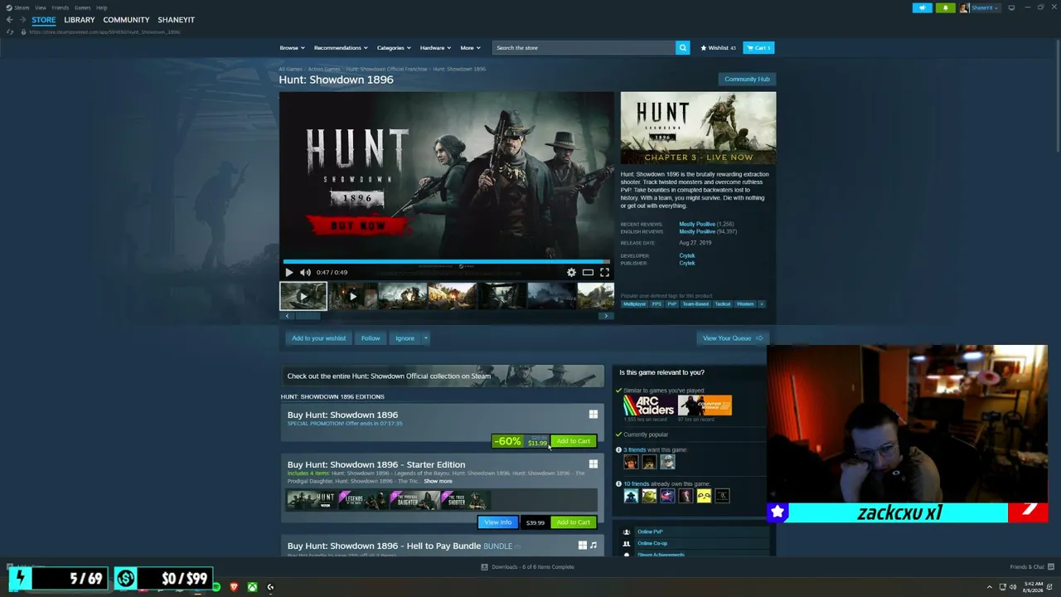Reload the store page
Image resolution: width=1061 pixels, height=597 pixels.
point(10,32)
